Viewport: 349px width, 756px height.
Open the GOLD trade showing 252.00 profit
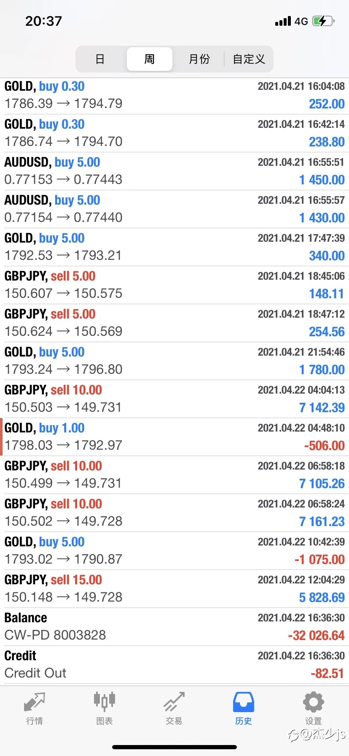pos(174,95)
